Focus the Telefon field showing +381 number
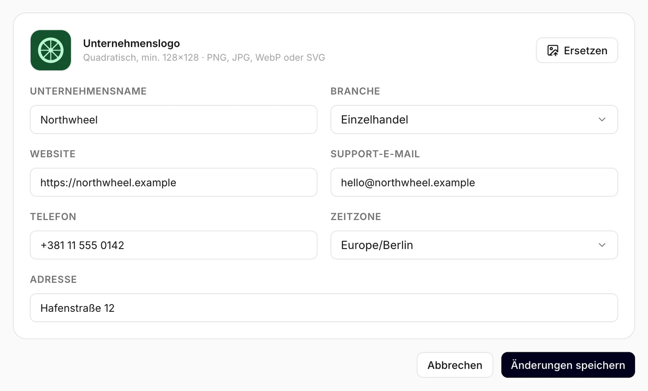This screenshot has height=391, width=648. [173, 245]
